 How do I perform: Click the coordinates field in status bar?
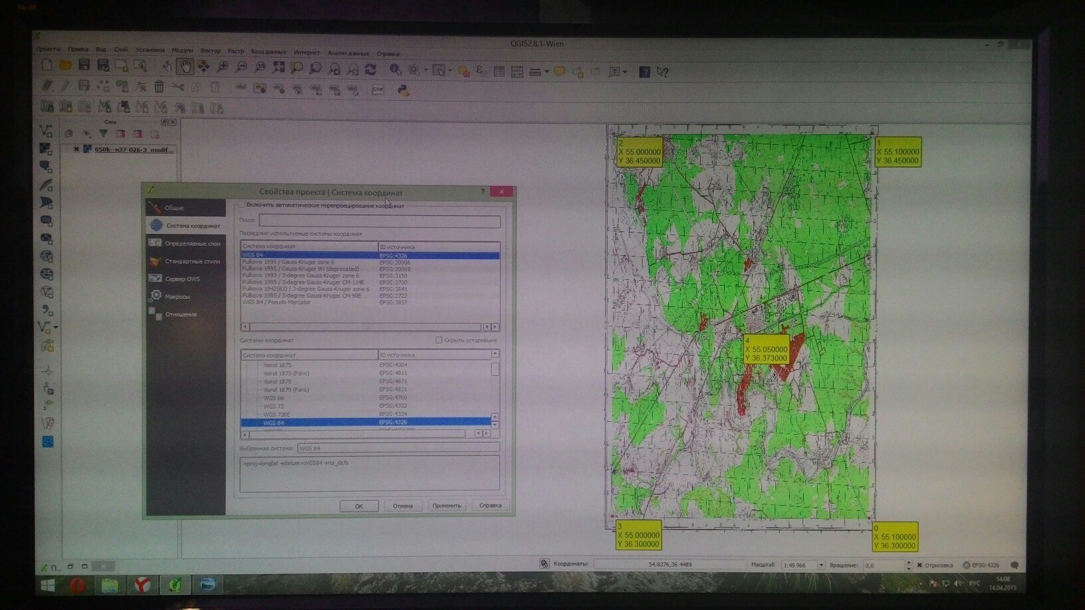coord(669,564)
